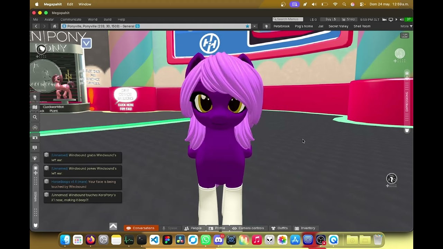Open the location history dropdown arrow

tap(255, 26)
